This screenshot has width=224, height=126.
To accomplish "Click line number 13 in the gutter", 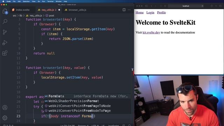I will point(19,68).
